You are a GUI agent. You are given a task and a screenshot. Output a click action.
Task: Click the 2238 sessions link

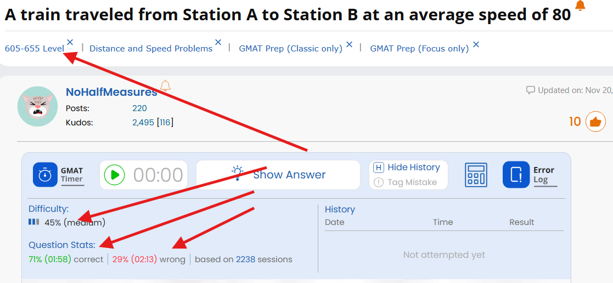pos(245,259)
